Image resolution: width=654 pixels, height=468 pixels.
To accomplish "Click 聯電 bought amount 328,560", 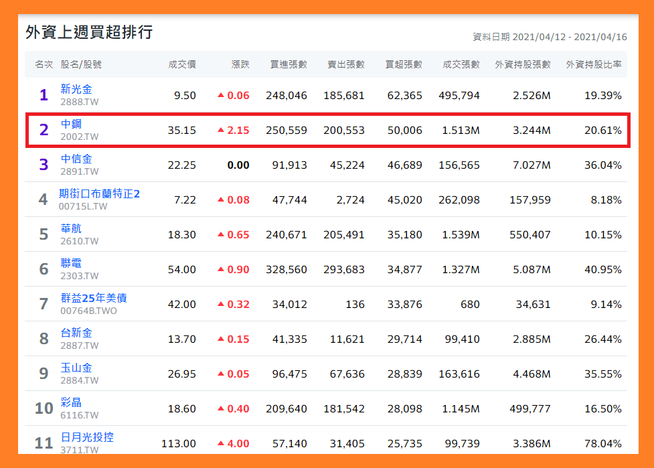I will [x=287, y=269].
